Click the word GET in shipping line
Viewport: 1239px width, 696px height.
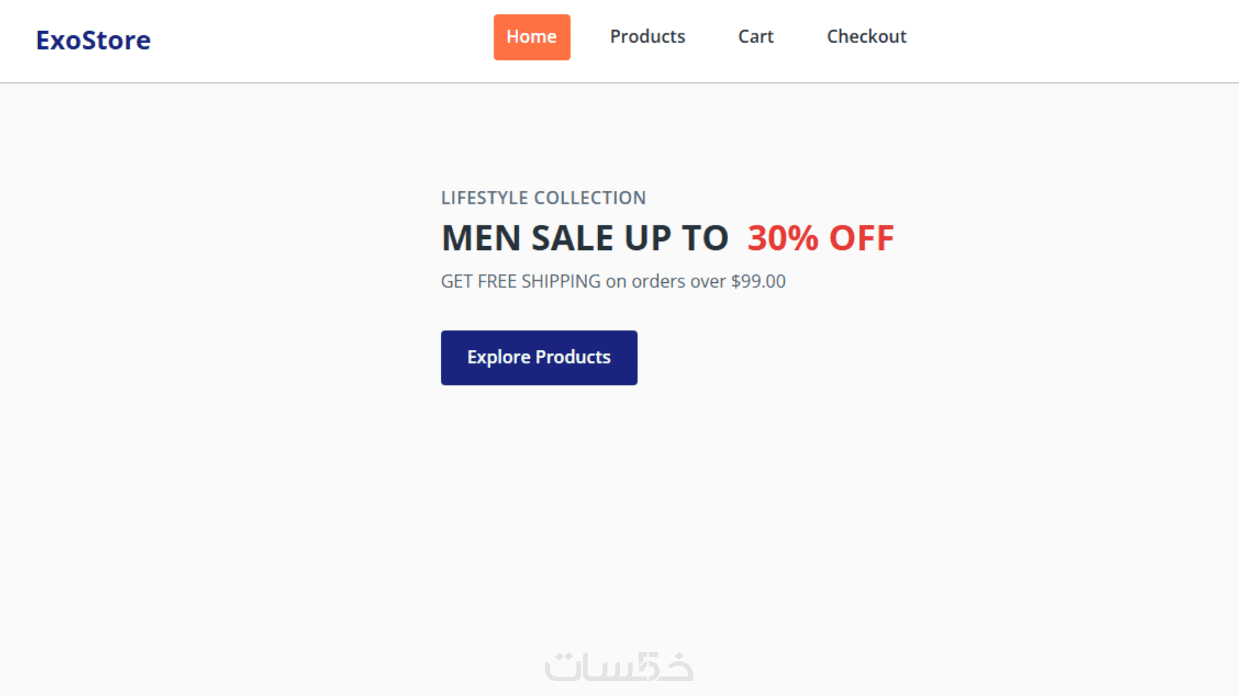click(x=456, y=282)
